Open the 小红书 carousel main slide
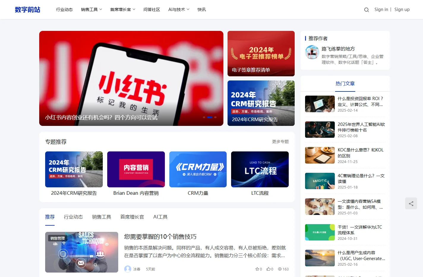 coord(131,78)
